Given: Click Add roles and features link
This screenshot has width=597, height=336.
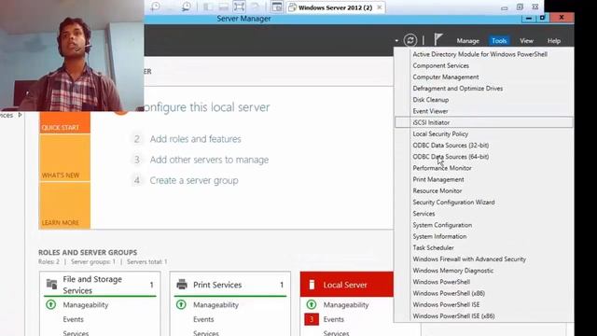Looking at the screenshot, I should point(195,139).
